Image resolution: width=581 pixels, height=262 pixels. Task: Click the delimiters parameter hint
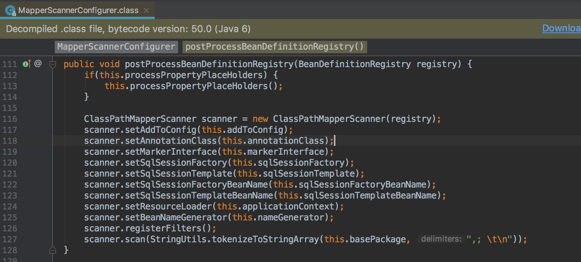click(x=441, y=239)
